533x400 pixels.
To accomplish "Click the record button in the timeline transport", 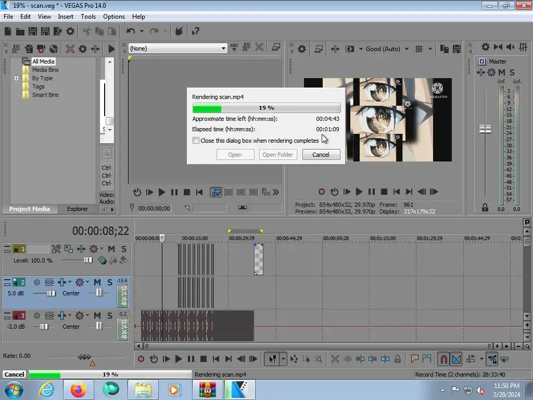I will tap(141, 359).
